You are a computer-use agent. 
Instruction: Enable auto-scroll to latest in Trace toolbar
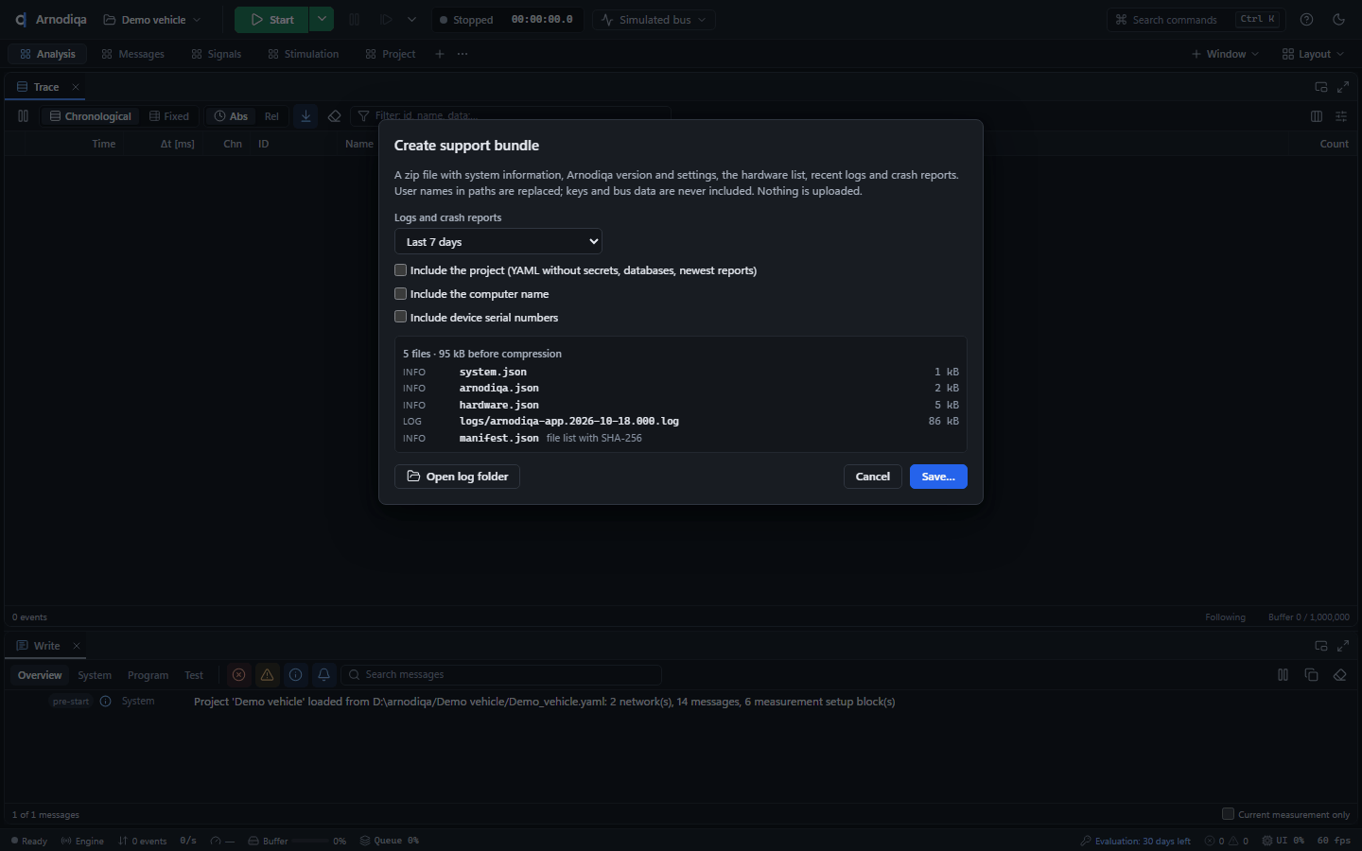point(306,116)
